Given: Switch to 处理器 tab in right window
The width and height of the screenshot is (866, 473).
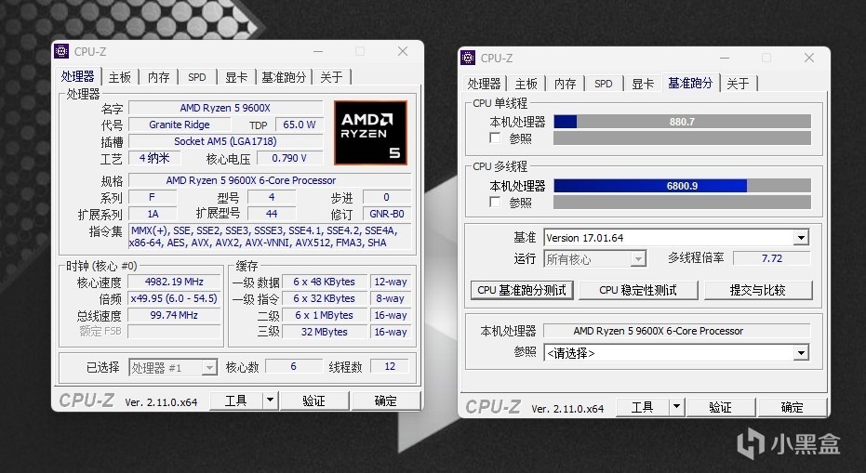Looking at the screenshot, I should click(x=485, y=84).
